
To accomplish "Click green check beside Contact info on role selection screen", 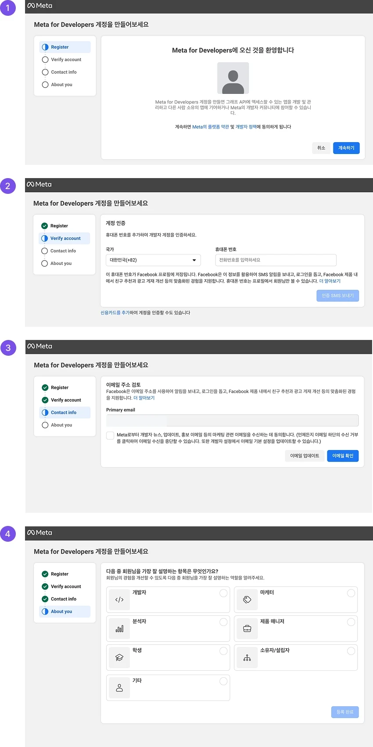I will 45,599.
